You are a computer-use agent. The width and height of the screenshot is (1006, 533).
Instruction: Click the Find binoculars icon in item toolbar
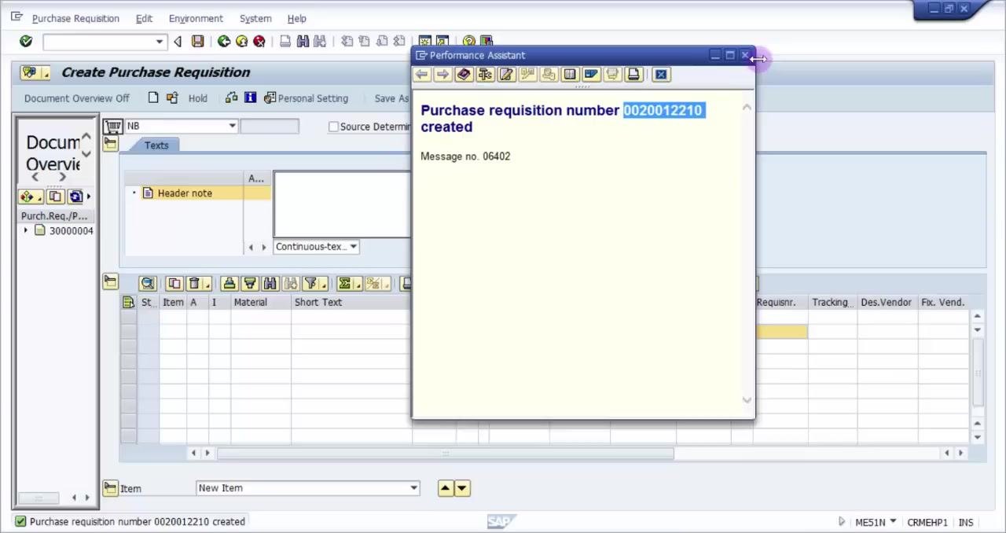coord(270,284)
